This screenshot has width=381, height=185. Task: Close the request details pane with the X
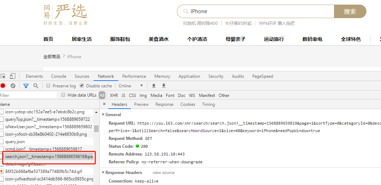[104, 104]
